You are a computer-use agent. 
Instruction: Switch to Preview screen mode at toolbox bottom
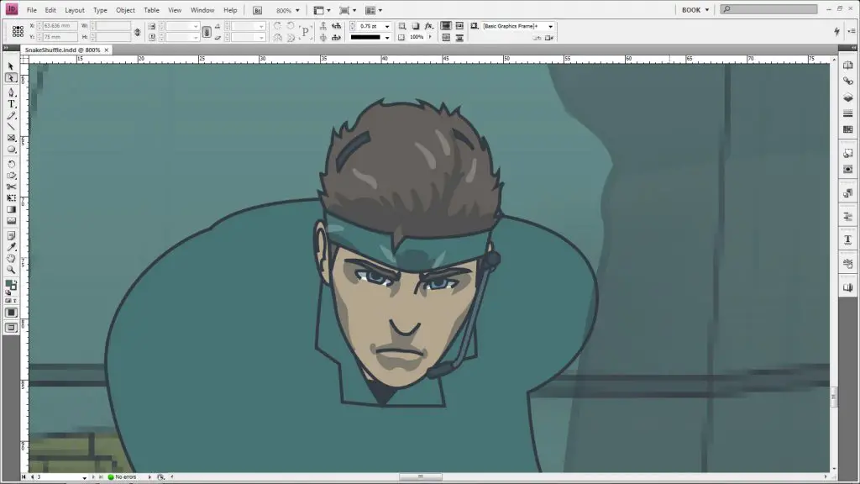pyautogui.click(x=11, y=326)
